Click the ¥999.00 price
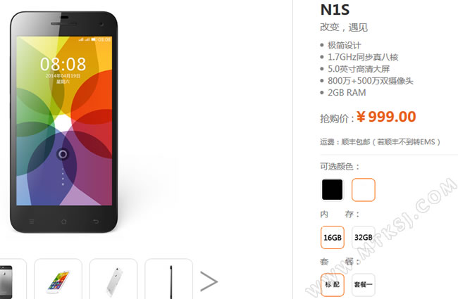This screenshot has width=458, height=299. click(x=386, y=117)
